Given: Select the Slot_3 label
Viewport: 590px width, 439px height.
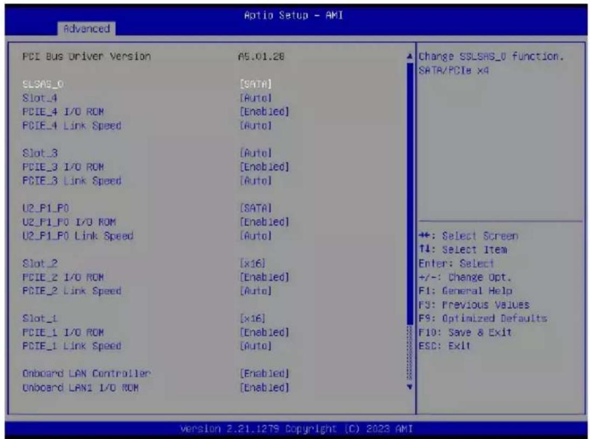Looking at the screenshot, I should [40, 153].
